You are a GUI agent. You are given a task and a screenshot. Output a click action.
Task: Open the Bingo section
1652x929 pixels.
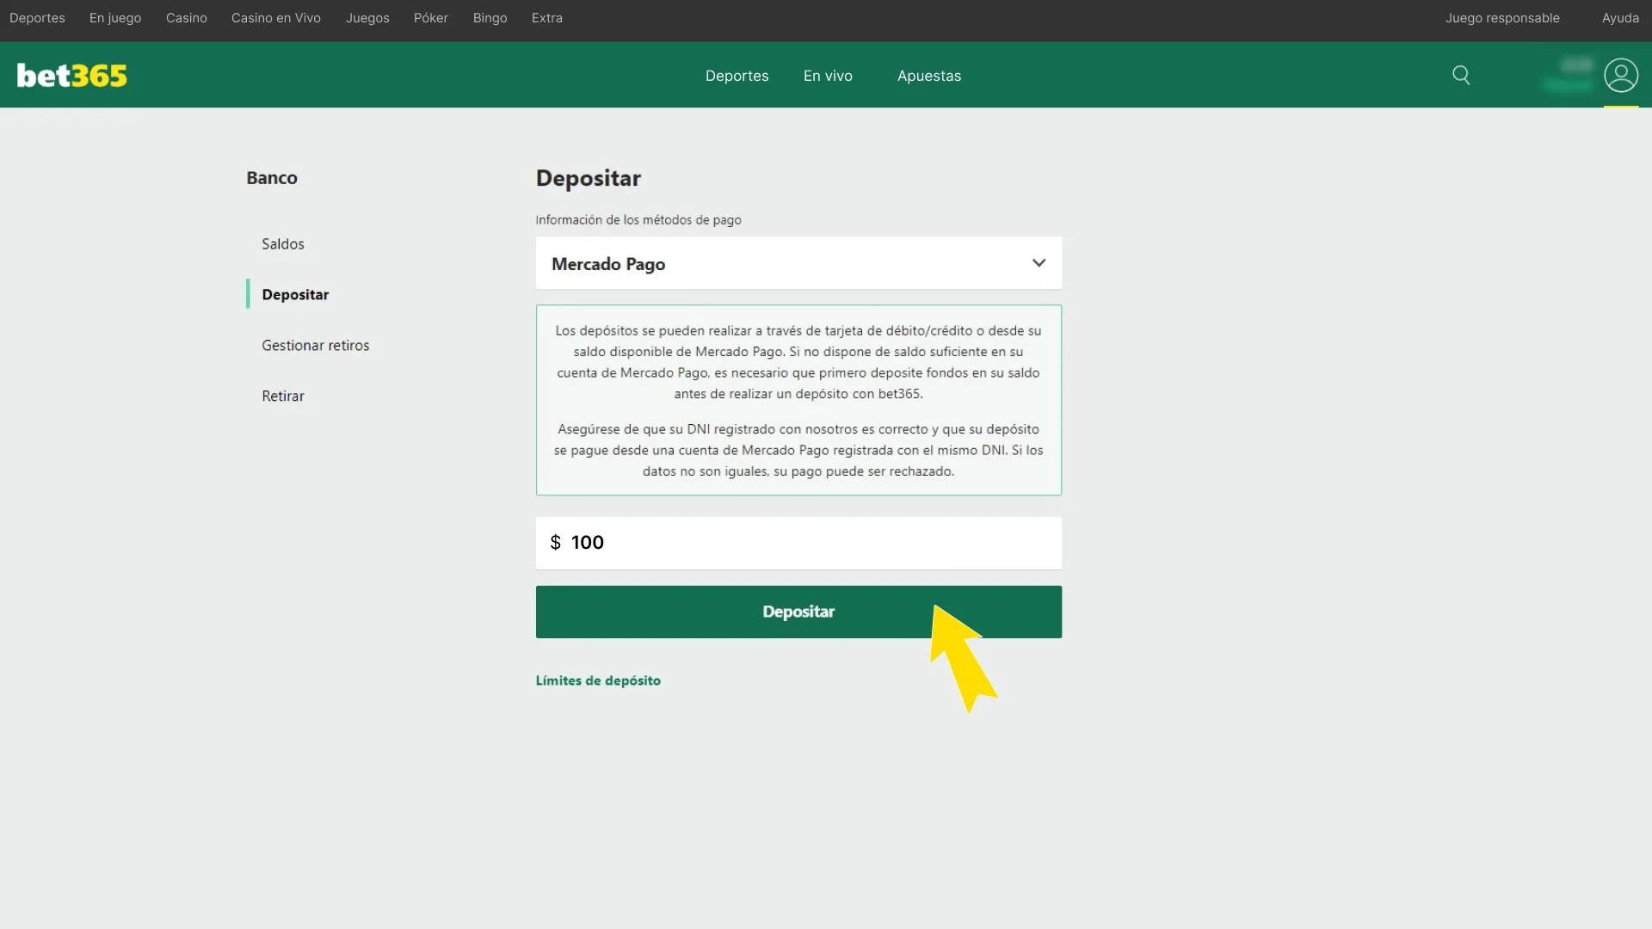coord(490,17)
